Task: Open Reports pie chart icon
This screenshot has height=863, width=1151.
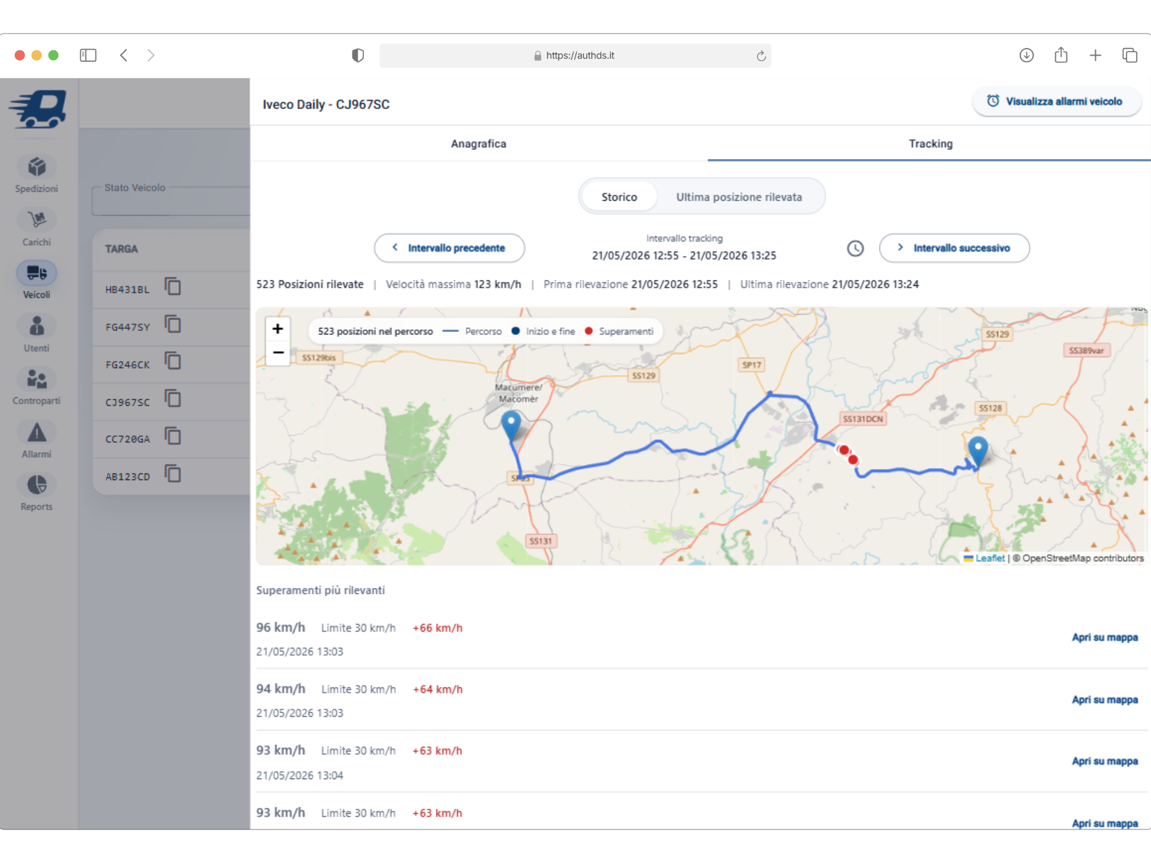Action: click(37, 485)
